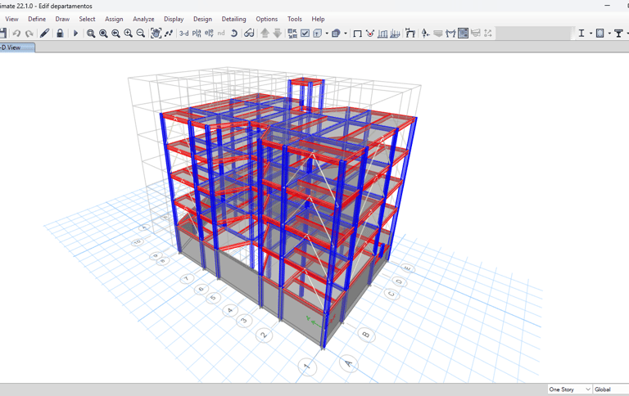The image size is (629, 396).
Task: Toggle highlighted shell contour display icon
Action: click(463, 34)
